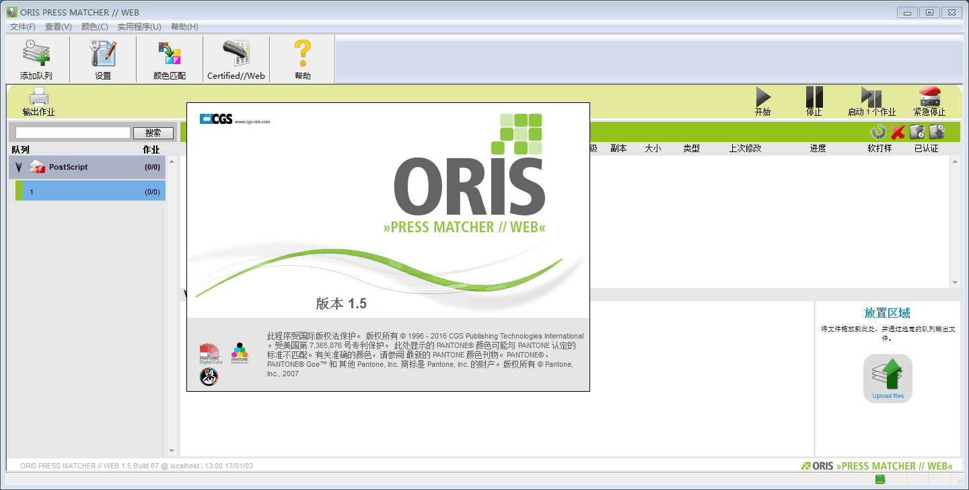Viewport: 969px width, 490px height.
Task: Open 设置 (Settings) from the toolbar
Action: (103, 53)
